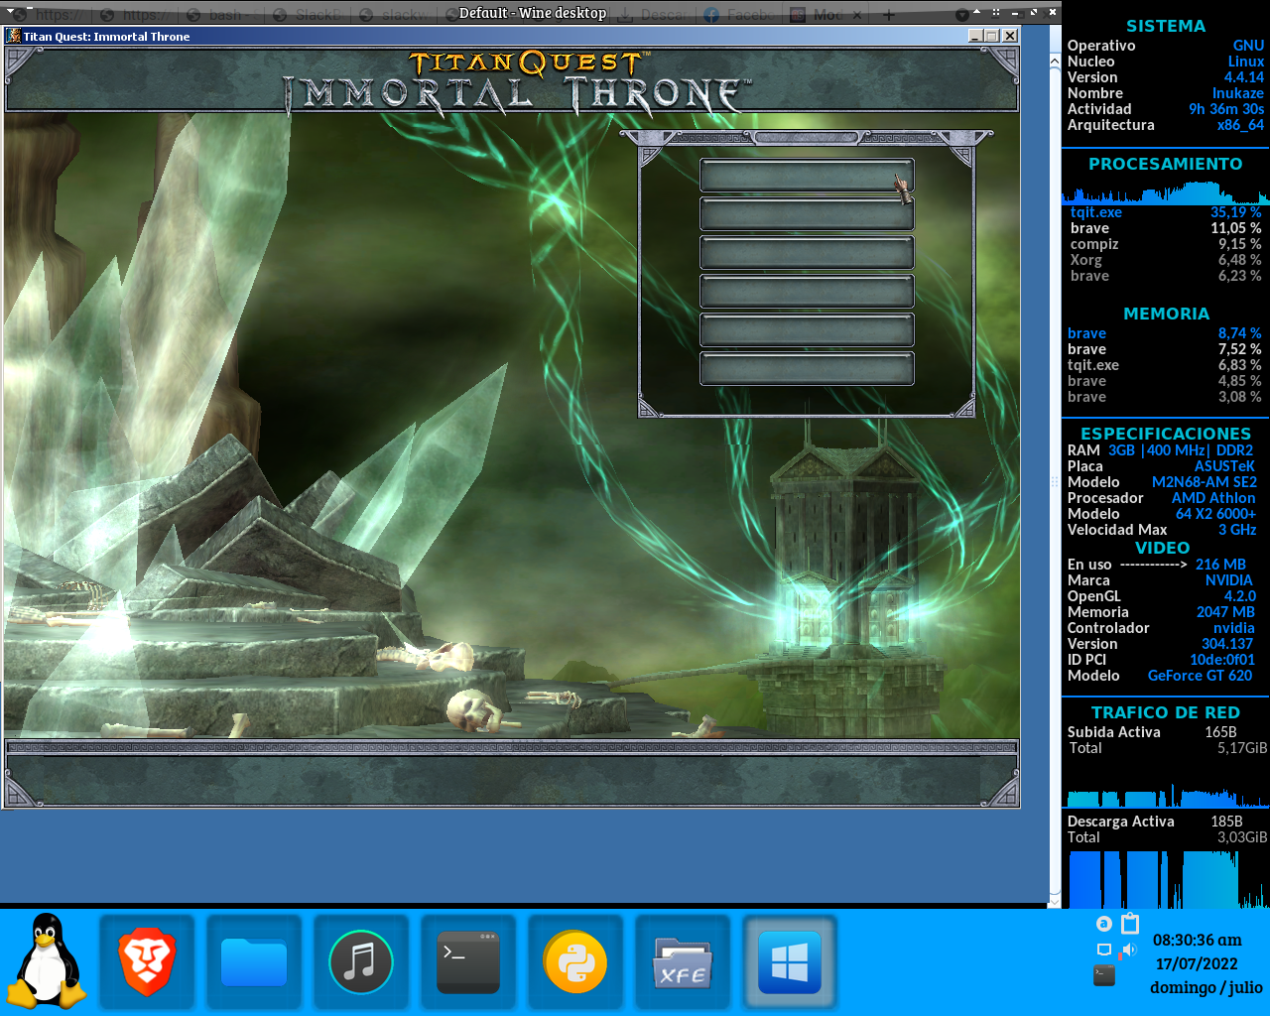Click the first blank button in game menu
The width and height of the screenshot is (1270, 1016).
[x=807, y=176]
